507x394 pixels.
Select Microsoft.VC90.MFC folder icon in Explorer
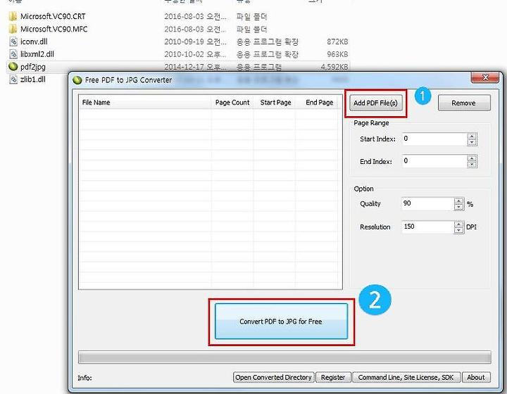click(x=13, y=29)
